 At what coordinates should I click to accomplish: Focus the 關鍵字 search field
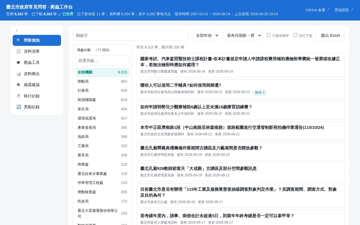[130, 35]
